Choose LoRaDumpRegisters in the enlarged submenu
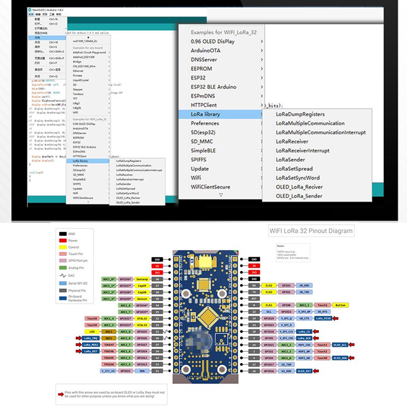 tap(300, 114)
